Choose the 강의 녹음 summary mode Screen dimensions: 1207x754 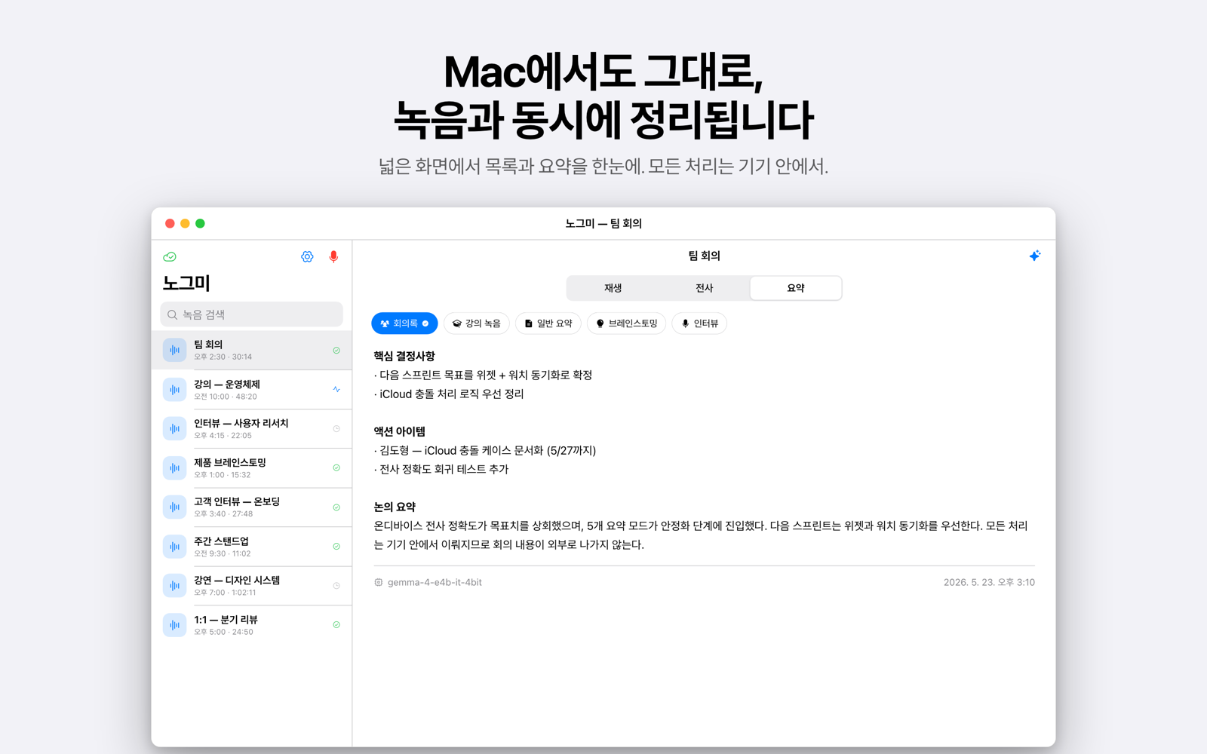[477, 323]
